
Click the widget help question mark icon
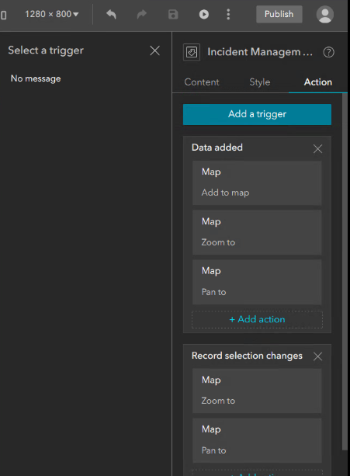pos(328,52)
